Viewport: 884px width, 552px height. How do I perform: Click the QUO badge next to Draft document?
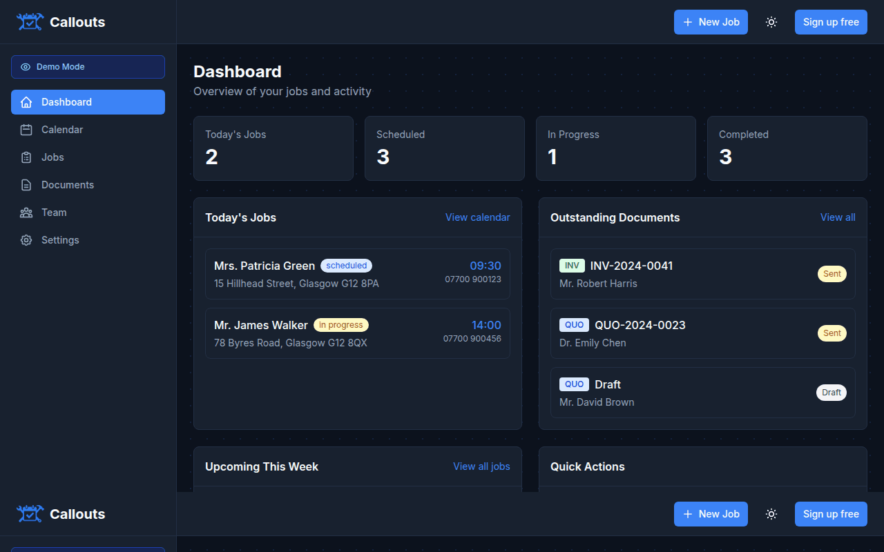click(574, 384)
